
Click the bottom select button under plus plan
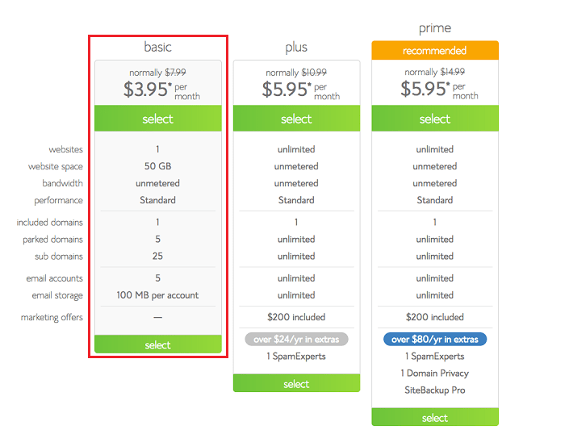click(296, 383)
